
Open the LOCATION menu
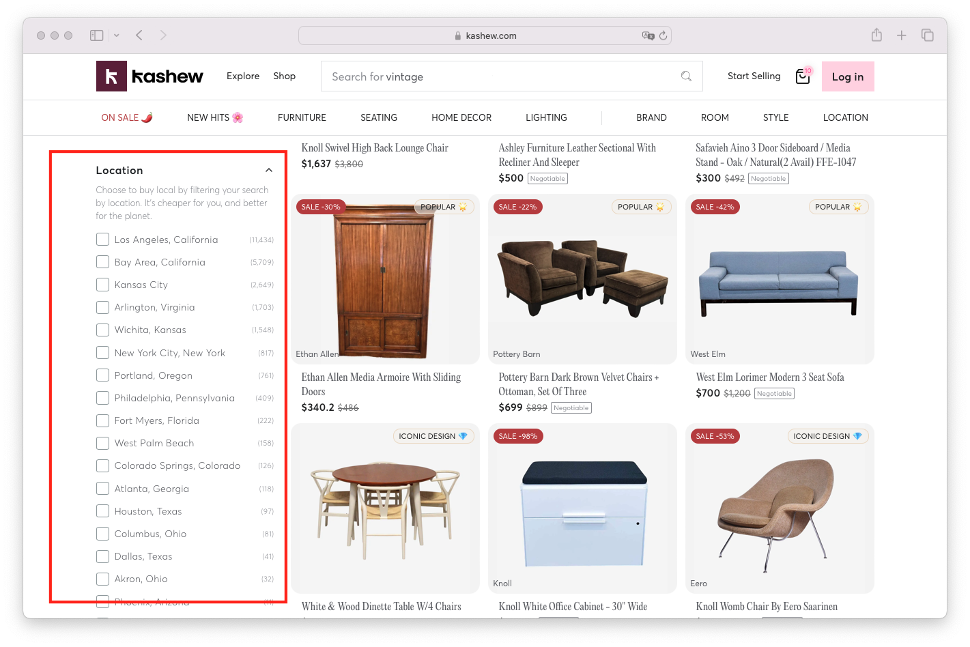(845, 117)
